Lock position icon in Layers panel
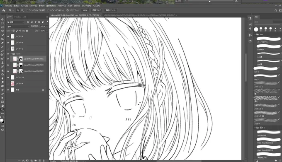Viewport: 282px width, 162px height. click(x=20, y=31)
